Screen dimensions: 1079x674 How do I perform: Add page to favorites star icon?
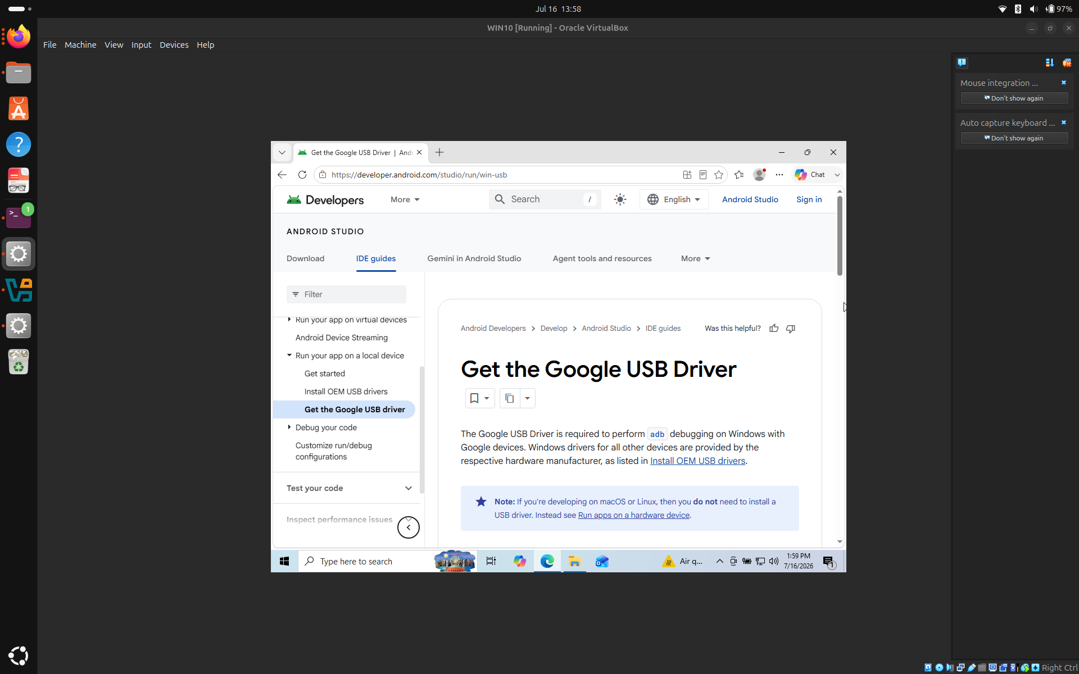click(719, 175)
